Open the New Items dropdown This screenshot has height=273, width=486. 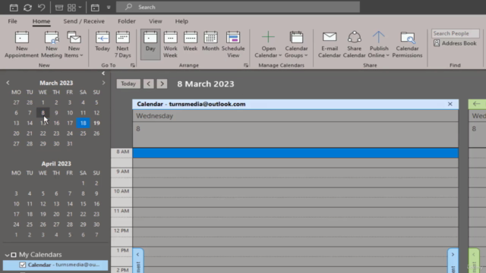coord(74,45)
